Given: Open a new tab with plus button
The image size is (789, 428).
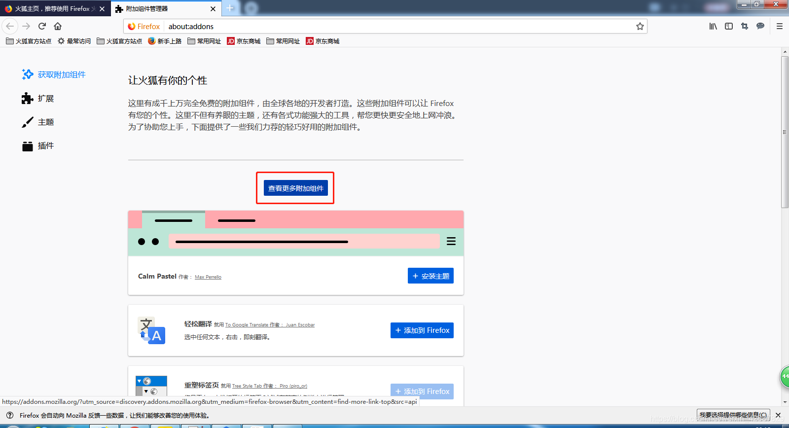Looking at the screenshot, I should pos(230,8).
